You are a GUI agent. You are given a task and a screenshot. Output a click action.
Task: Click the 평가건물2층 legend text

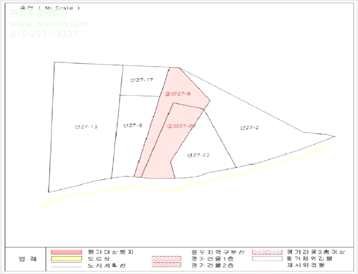pyautogui.click(x=212, y=265)
